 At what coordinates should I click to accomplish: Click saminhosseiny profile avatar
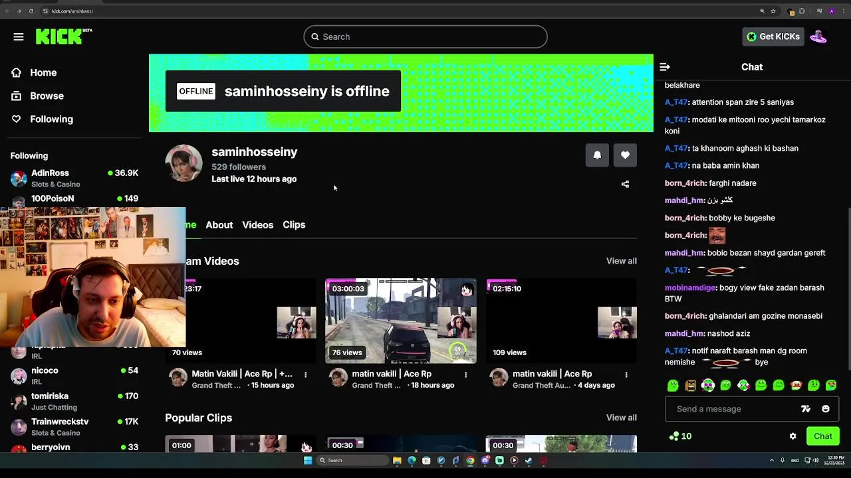click(183, 163)
